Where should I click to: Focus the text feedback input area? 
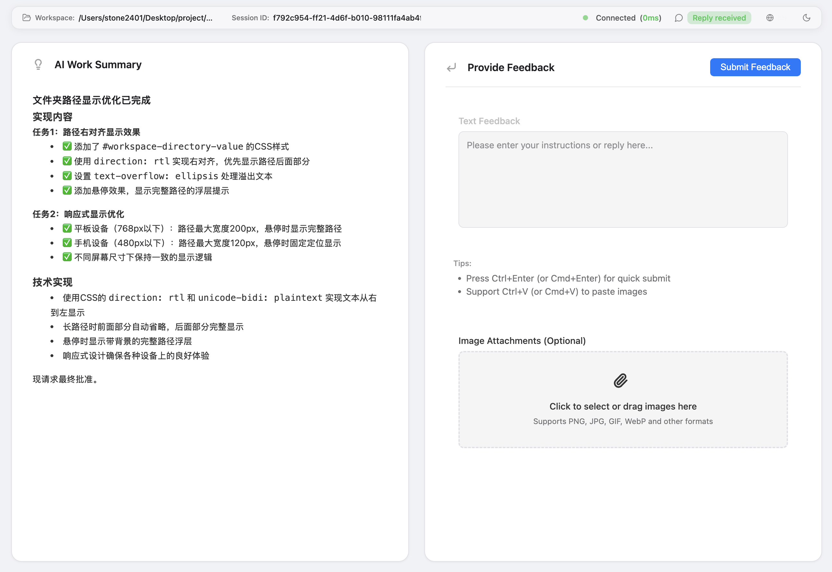pos(622,179)
